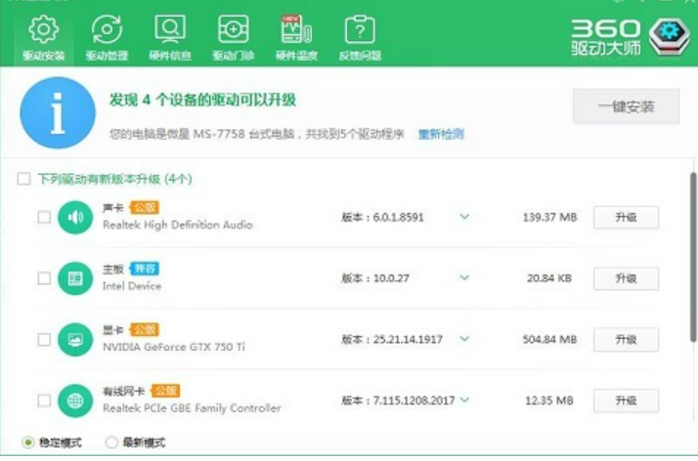
Task: Open the 硬件信息 hardware info icon
Action: tap(169, 31)
